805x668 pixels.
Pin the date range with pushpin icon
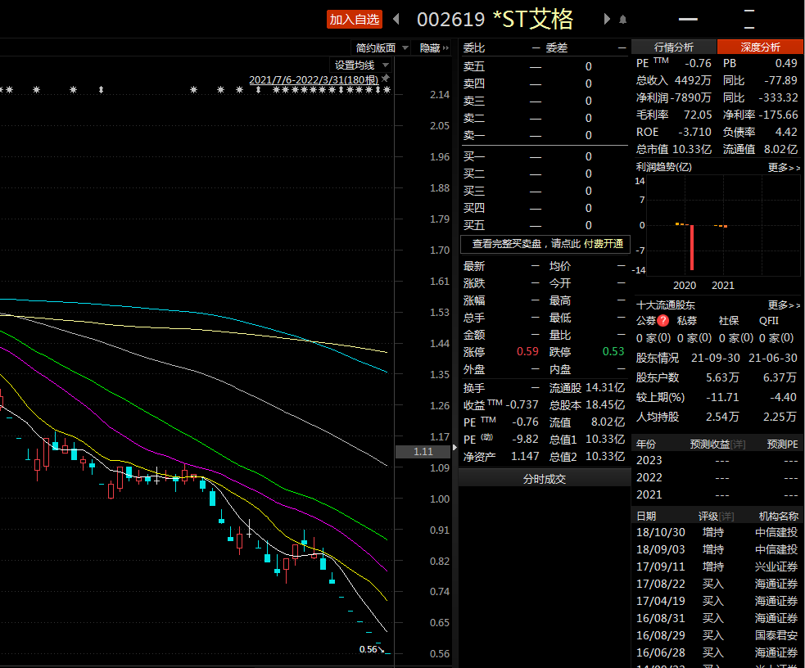click(x=385, y=79)
